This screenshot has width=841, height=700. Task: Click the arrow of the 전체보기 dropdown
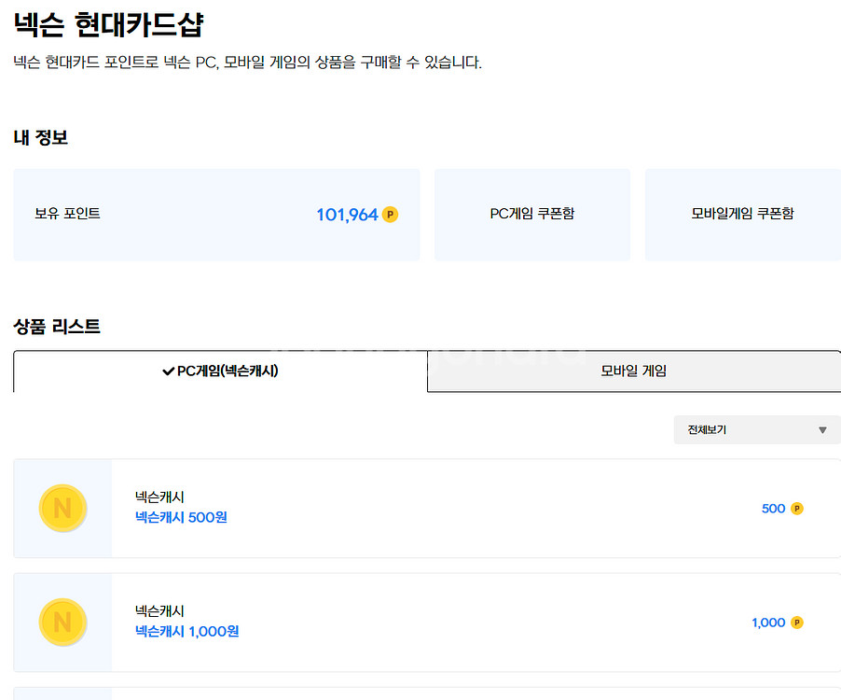click(x=822, y=430)
